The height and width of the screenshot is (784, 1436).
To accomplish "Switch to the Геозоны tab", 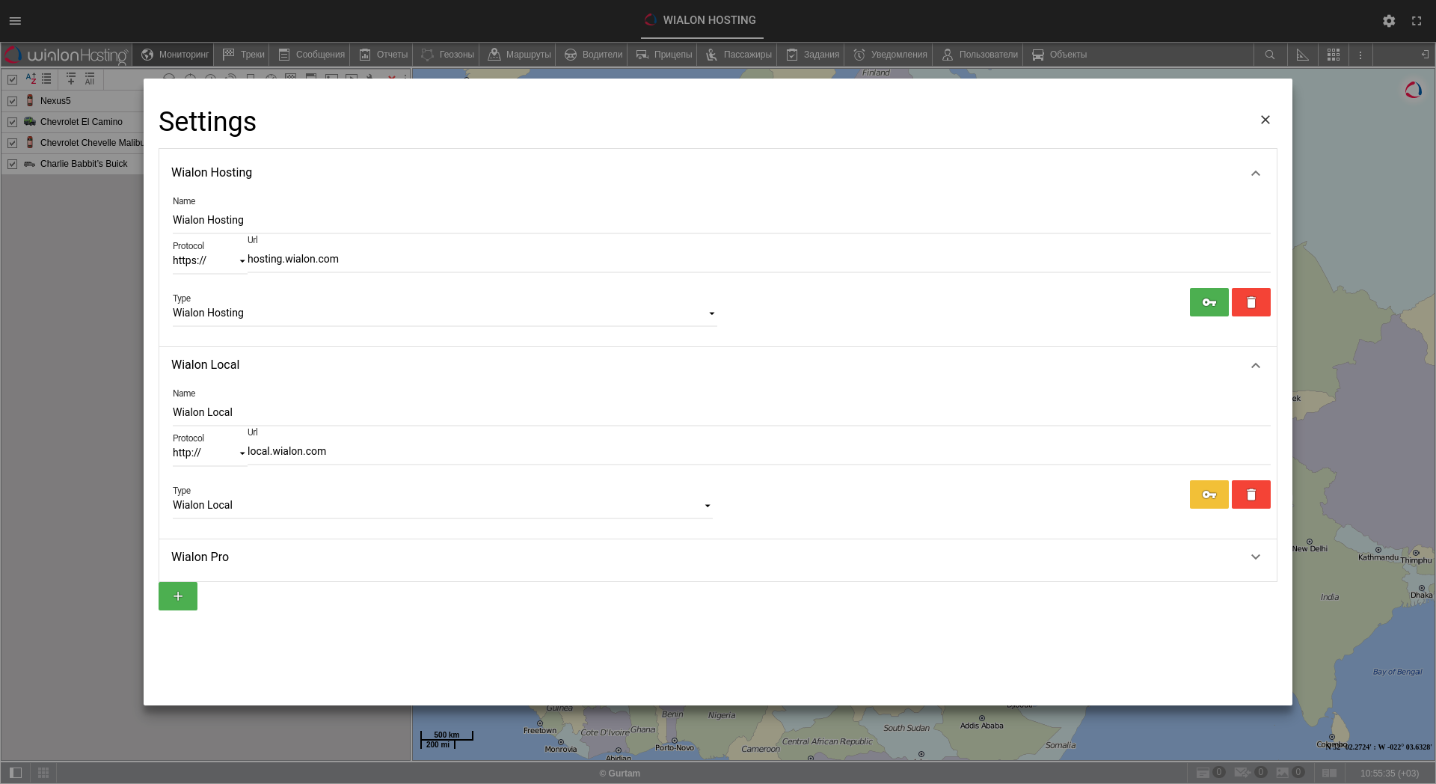I will 448,55.
